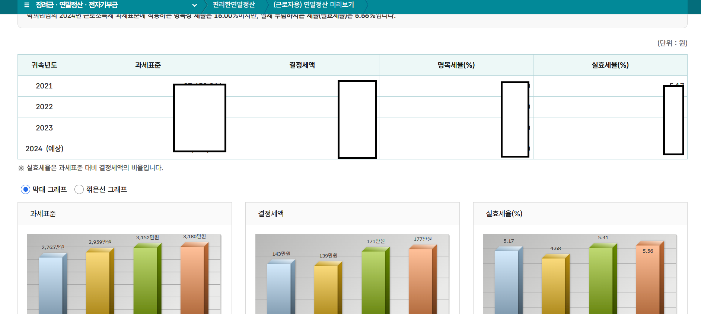Image resolution: width=701 pixels, height=314 pixels.
Task: Select 막대 그래프 radio button
Action: pos(25,190)
